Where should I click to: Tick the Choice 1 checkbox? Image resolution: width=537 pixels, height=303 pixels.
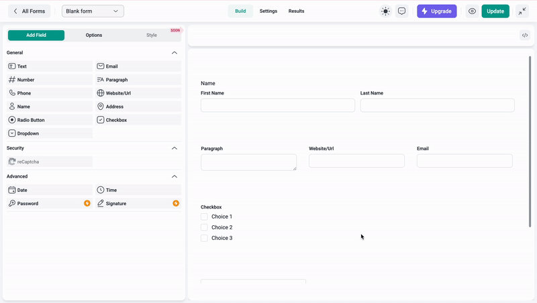[204, 217]
